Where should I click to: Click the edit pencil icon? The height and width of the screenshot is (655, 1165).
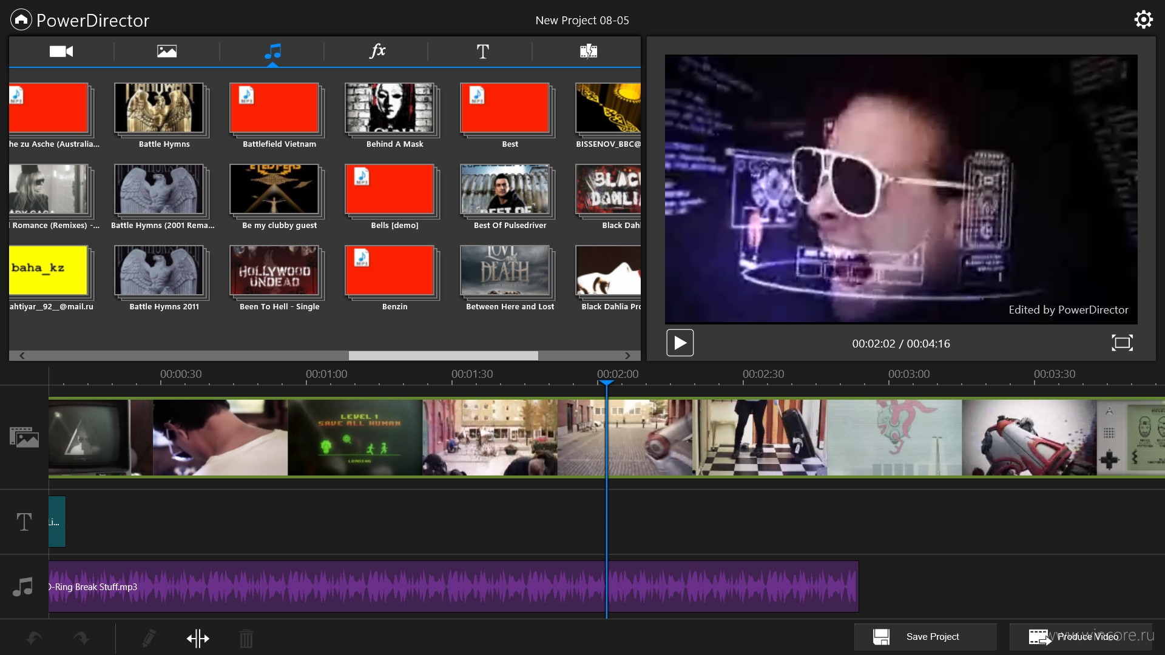click(149, 638)
